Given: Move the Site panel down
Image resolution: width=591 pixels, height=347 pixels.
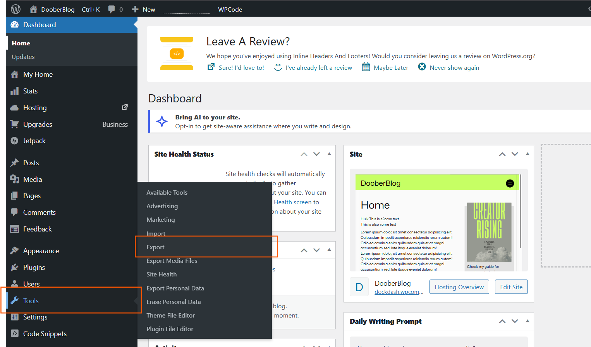Looking at the screenshot, I should [x=515, y=154].
